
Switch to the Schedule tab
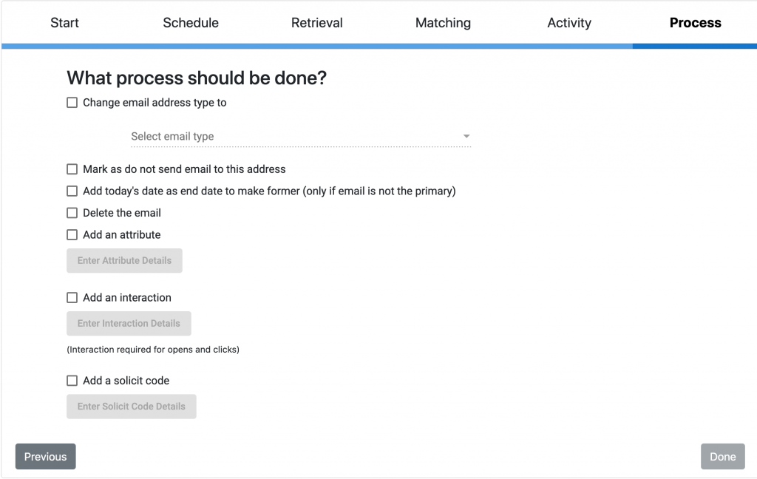(191, 23)
